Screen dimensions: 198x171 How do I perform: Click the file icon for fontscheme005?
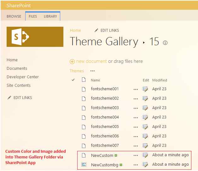point(84,127)
